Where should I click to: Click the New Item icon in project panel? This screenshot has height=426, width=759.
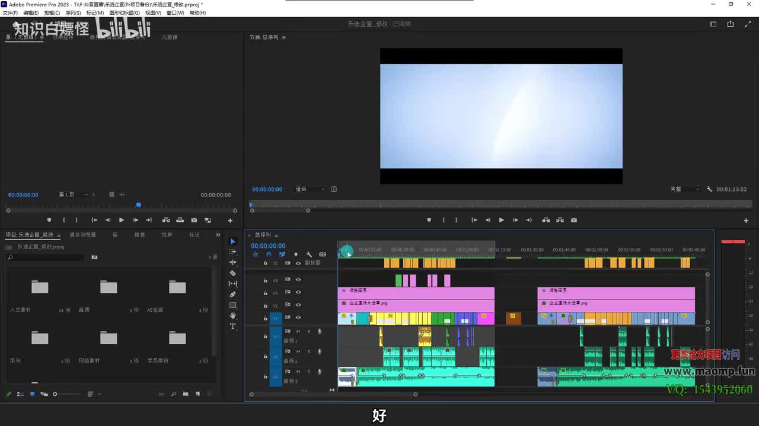[197, 394]
